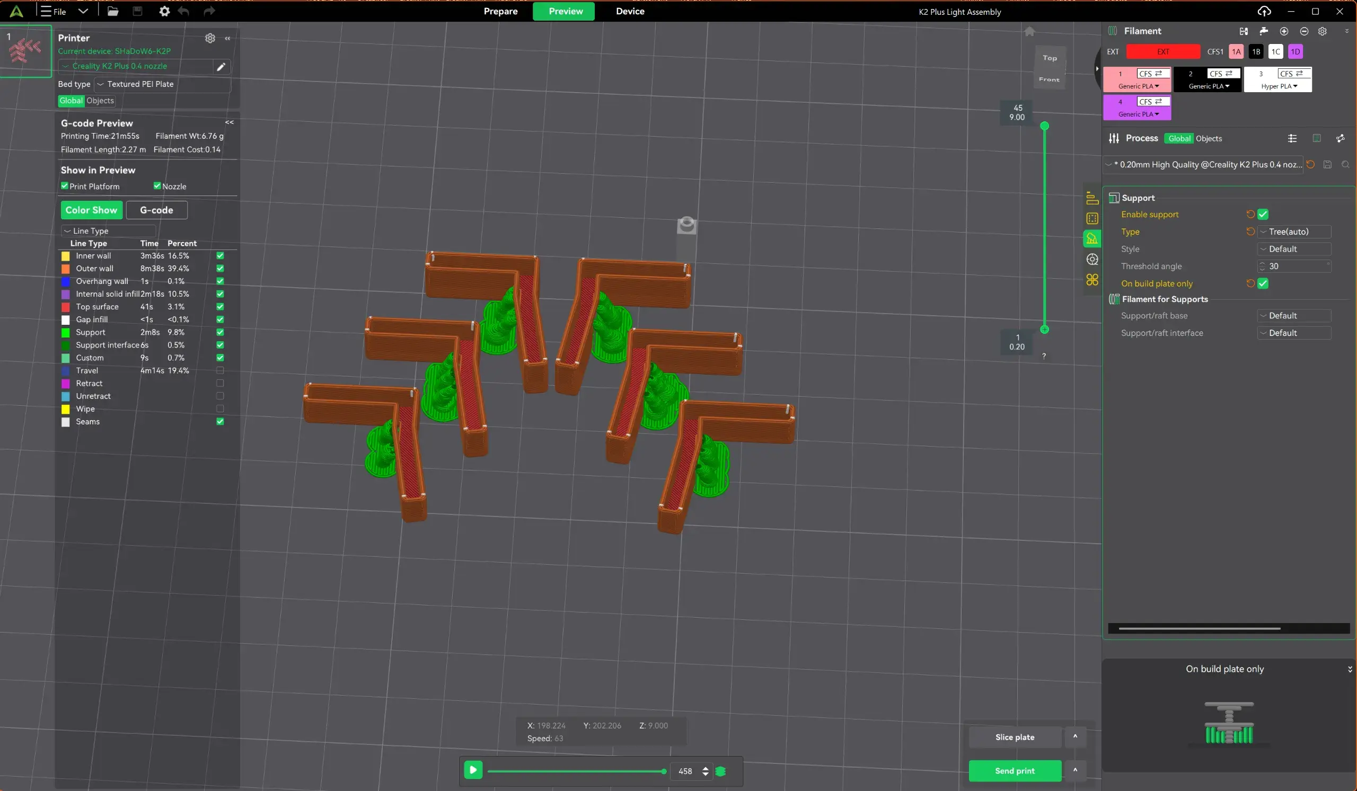Add a filament with plus icon
The image size is (1357, 791).
[1284, 31]
